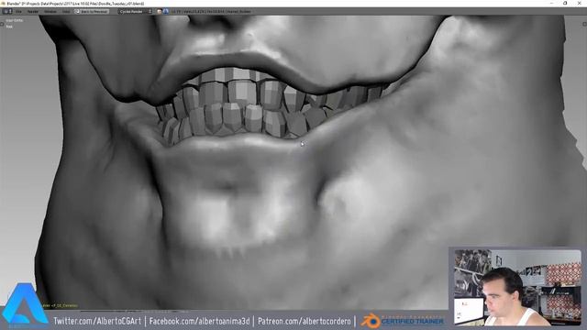
Task: Expand the right properties region plus tab
Action: tap(585, 24)
